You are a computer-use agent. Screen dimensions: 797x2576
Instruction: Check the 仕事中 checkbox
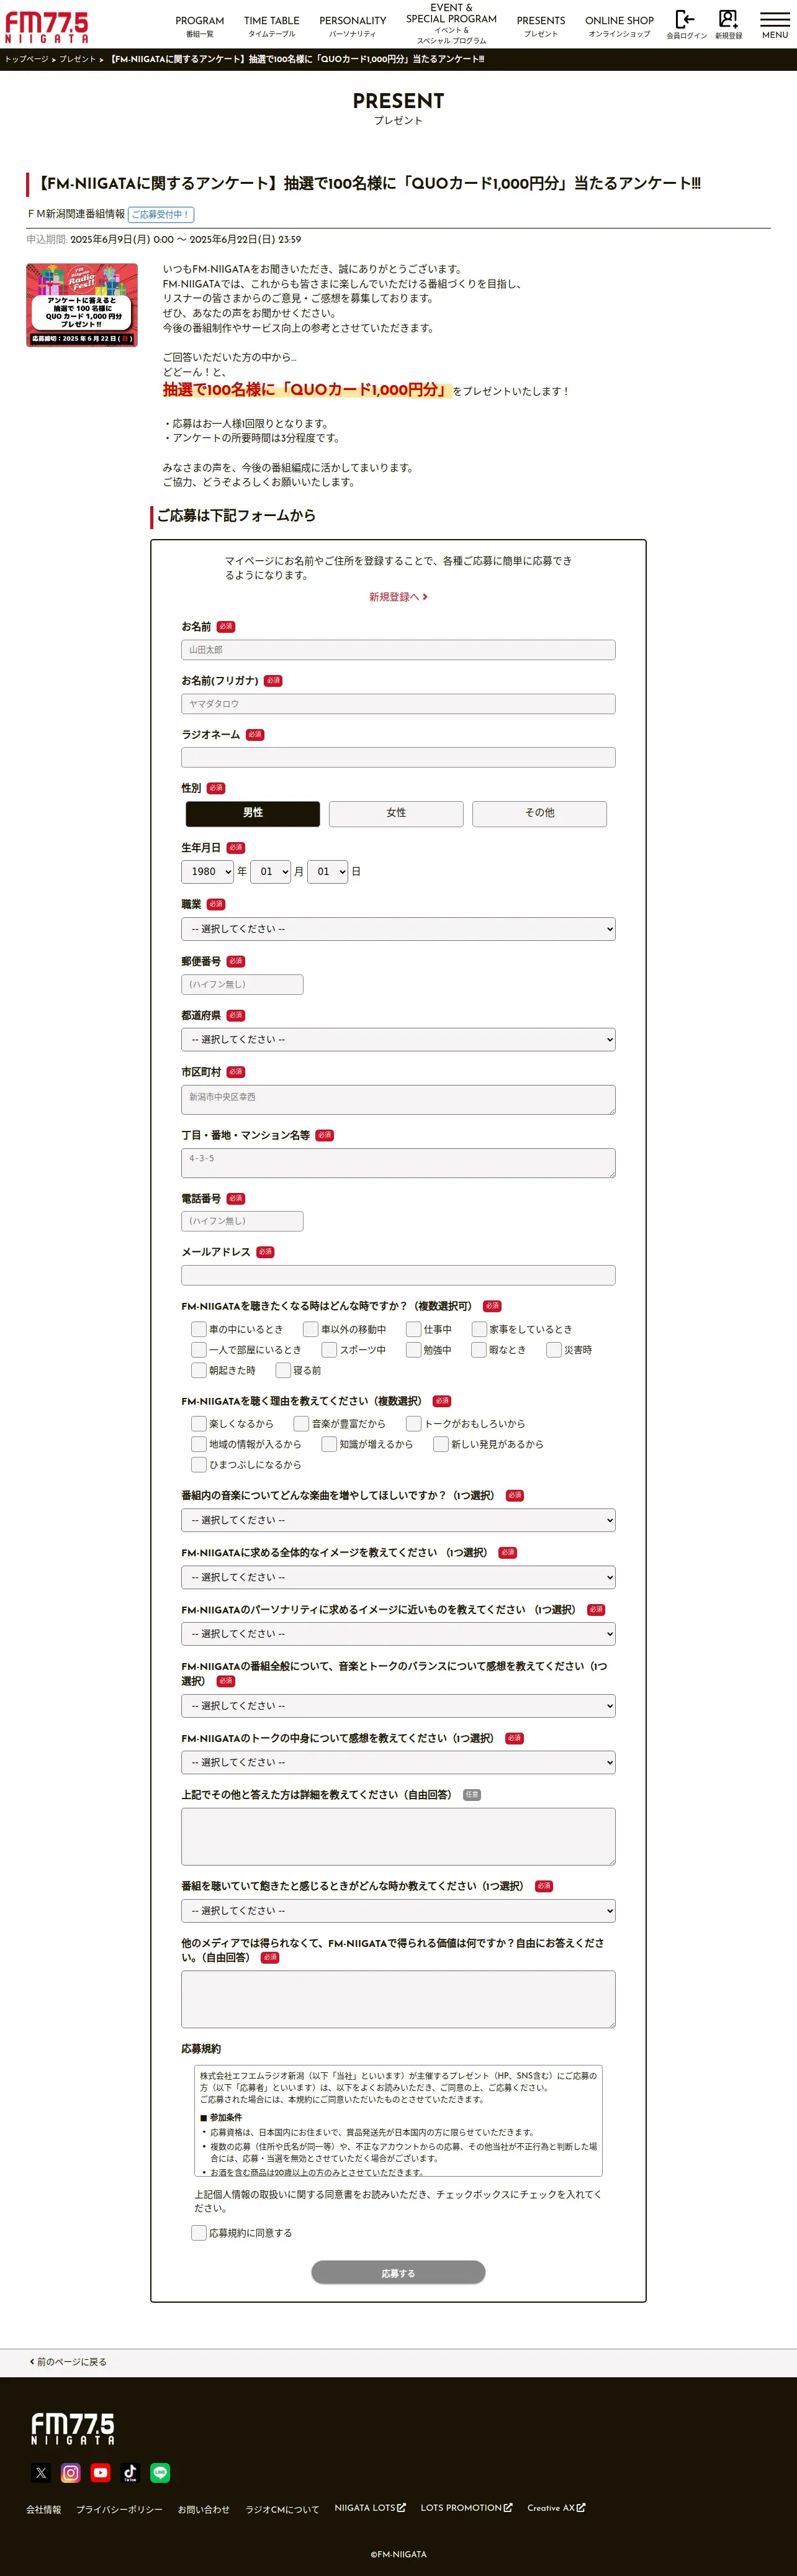pyautogui.click(x=413, y=1329)
